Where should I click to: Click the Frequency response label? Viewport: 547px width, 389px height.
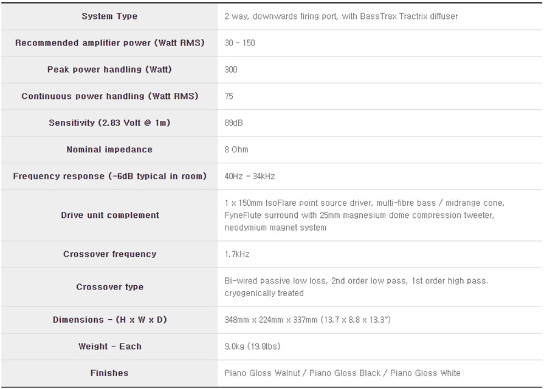point(109,177)
